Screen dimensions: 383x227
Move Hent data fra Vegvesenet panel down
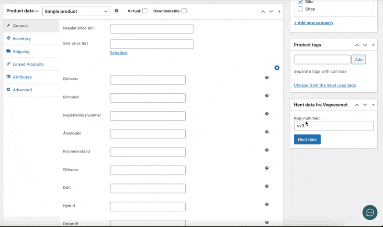[365, 105]
